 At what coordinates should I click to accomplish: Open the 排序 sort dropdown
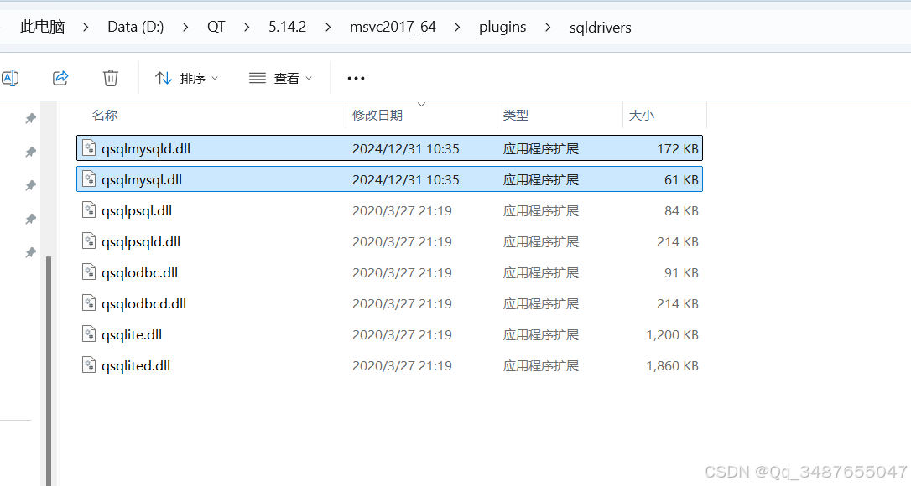(186, 78)
